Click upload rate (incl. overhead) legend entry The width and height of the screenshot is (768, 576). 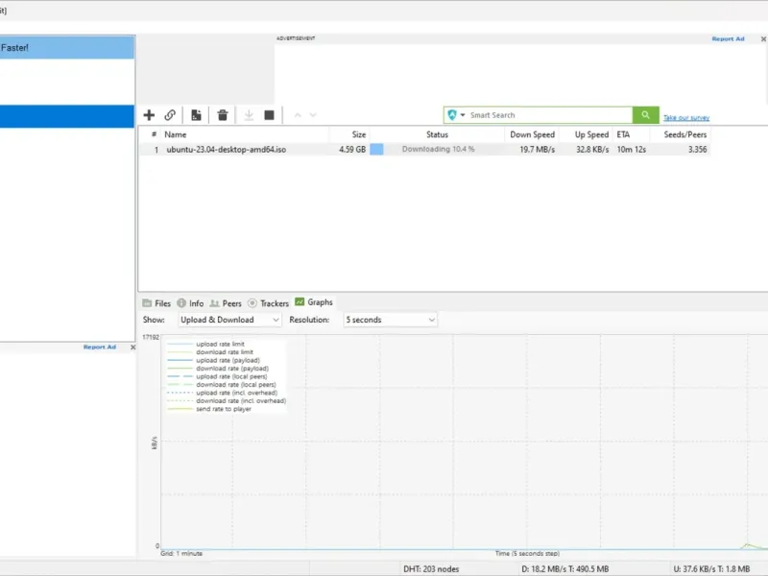coord(223,393)
